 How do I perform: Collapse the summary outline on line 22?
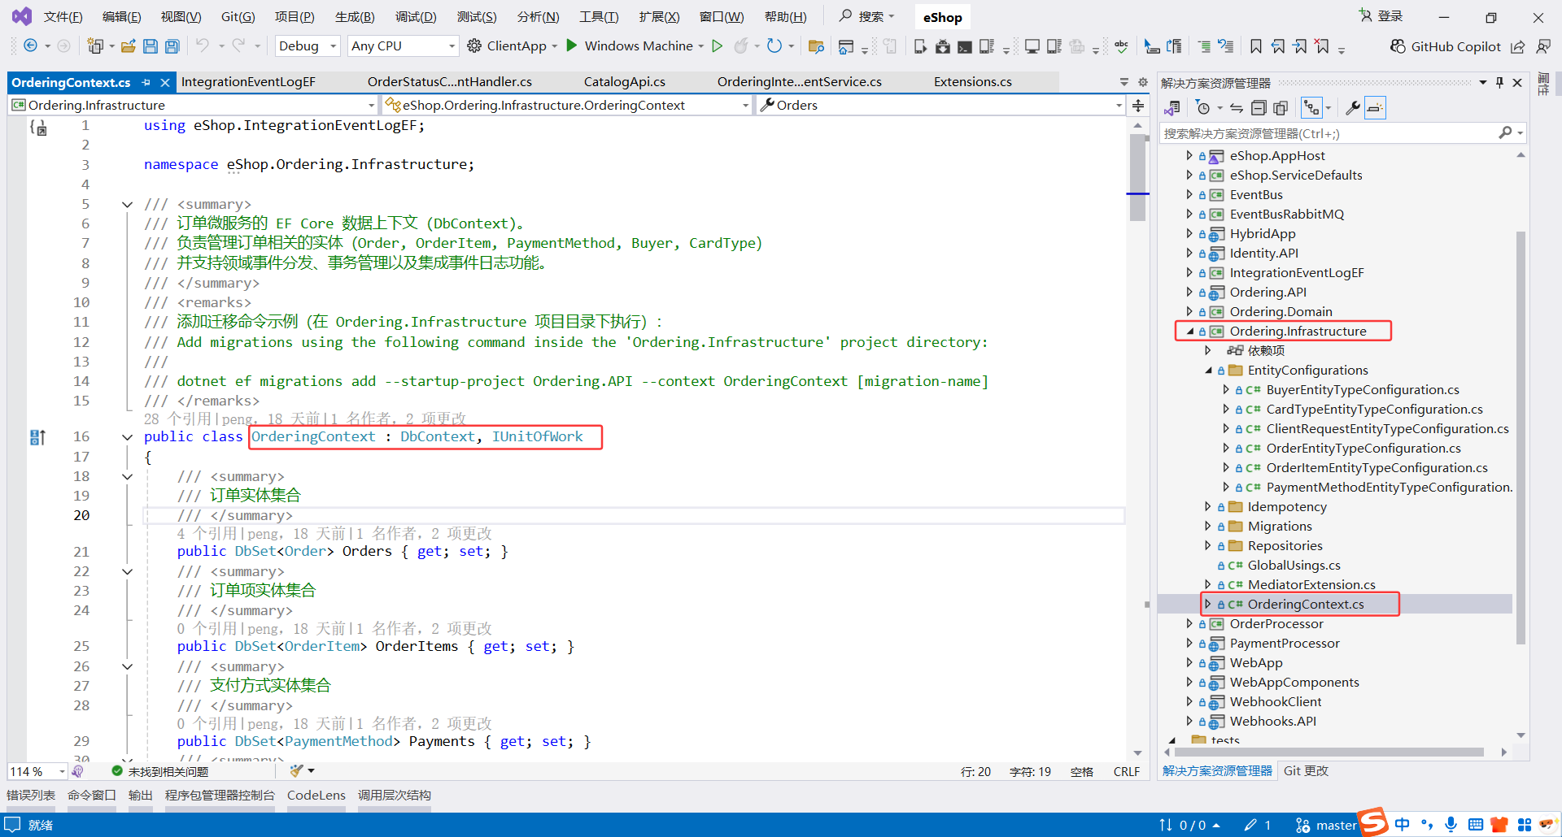coord(127,572)
